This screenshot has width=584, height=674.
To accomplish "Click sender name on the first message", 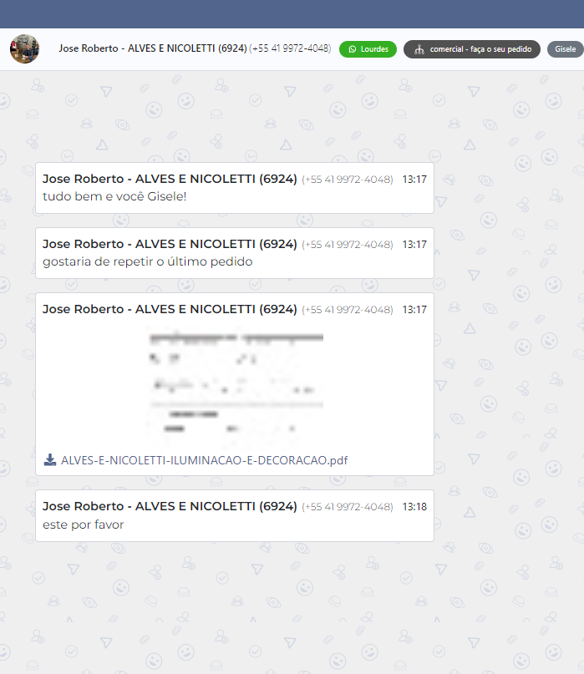I will [x=170, y=179].
